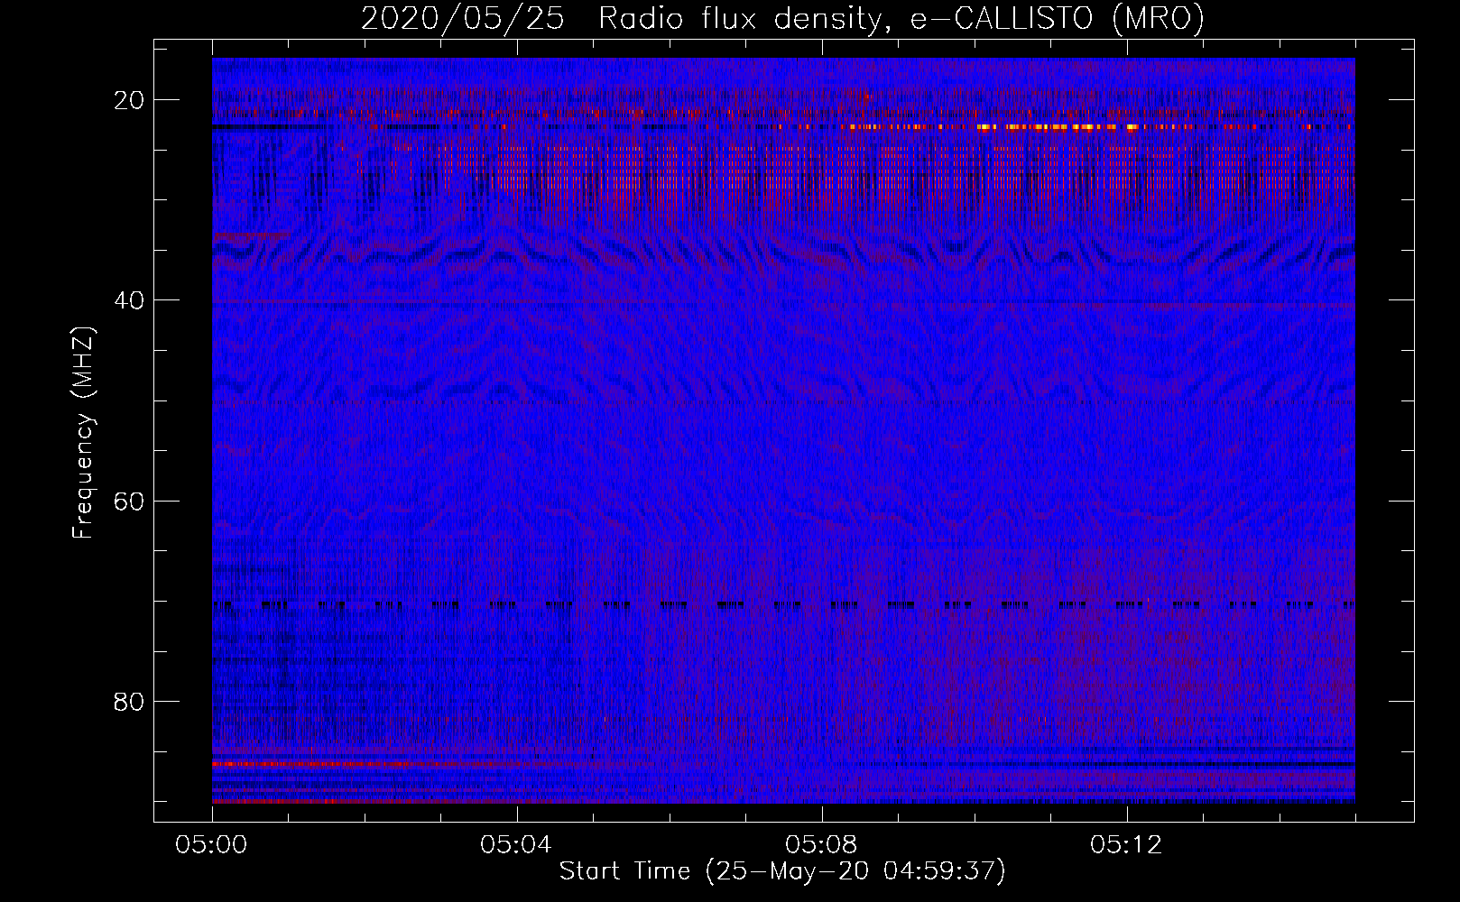Click the dashed black line near 70 MHz

tap(783, 605)
